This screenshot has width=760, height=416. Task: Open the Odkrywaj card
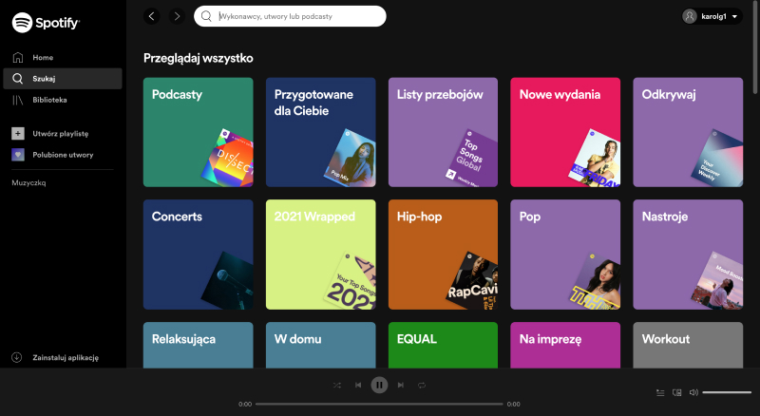pos(688,132)
